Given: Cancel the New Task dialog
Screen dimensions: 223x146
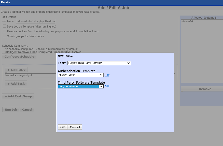Looking at the screenshot, I should coord(75,127).
